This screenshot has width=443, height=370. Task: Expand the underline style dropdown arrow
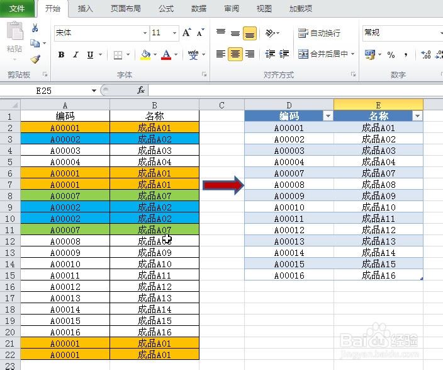click(100, 54)
